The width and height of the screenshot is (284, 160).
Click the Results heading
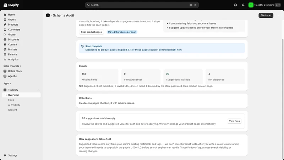tap(83, 66)
